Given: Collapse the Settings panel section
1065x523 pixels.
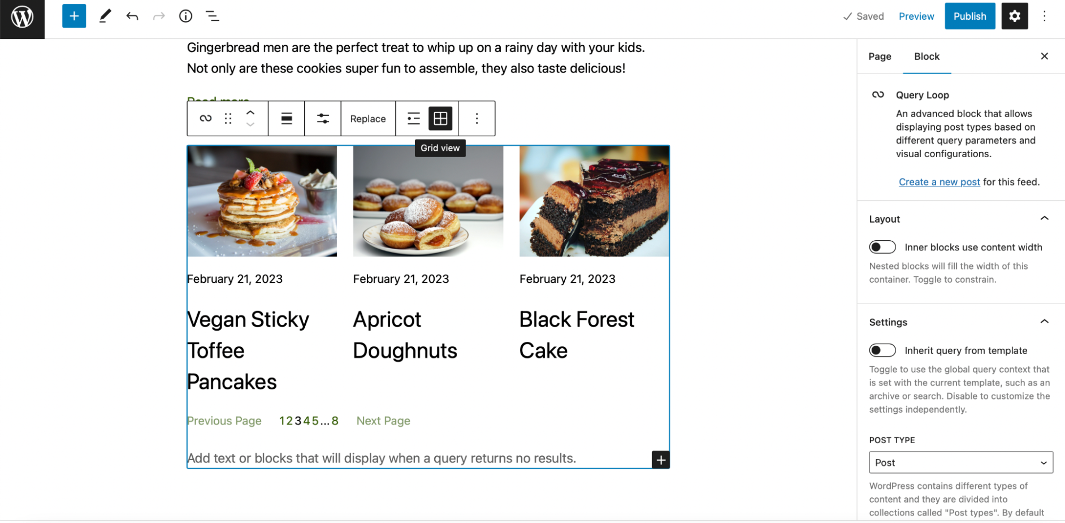Looking at the screenshot, I should click(1044, 322).
